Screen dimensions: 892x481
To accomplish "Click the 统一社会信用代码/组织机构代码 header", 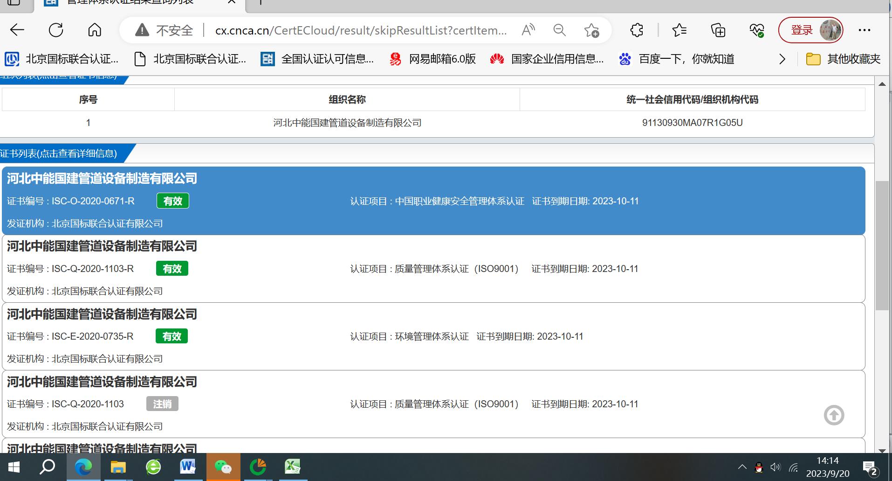I will [x=692, y=99].
